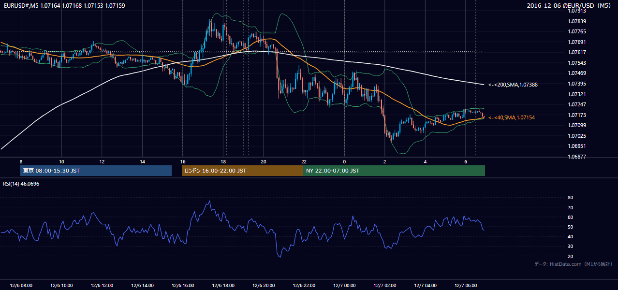Select the NY 22:00-07:00 JST session bar

tap(394, 171)
